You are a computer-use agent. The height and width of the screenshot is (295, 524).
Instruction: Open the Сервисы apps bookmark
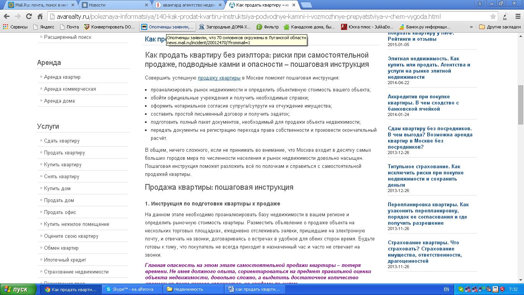pos(15,27)
